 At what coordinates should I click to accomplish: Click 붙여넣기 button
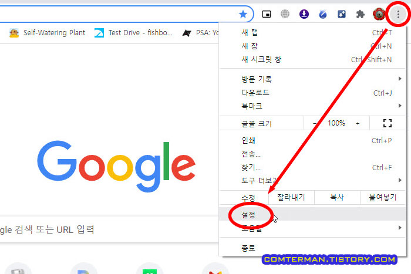pyautogui.click(x=383, y=197)
